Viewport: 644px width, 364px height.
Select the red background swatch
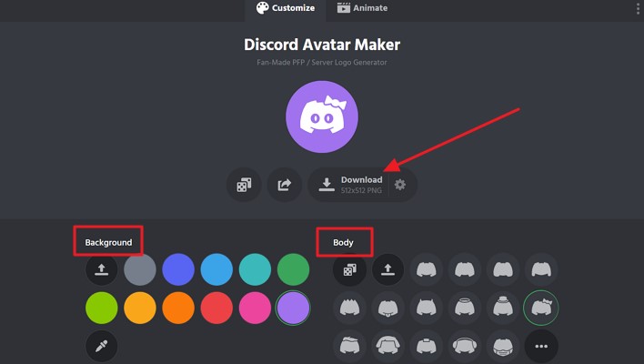(x=216, y=308)
